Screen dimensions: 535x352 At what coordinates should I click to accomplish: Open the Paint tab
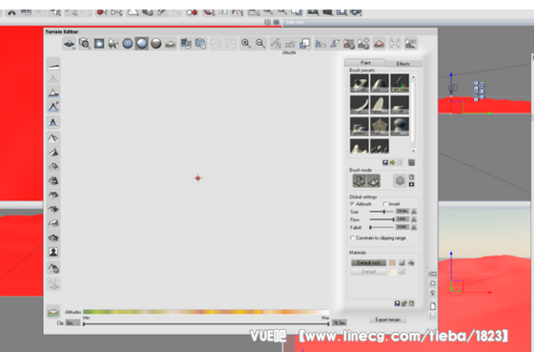coord(365,63)
